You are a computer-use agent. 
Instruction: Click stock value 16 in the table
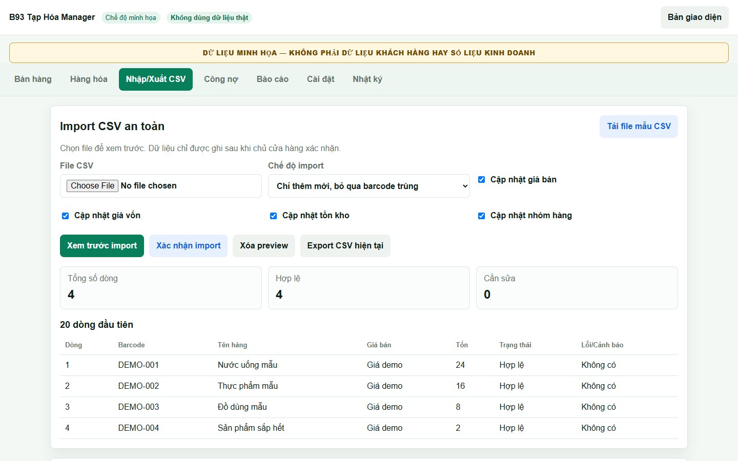pyautogui.click(x=460, y=386)
